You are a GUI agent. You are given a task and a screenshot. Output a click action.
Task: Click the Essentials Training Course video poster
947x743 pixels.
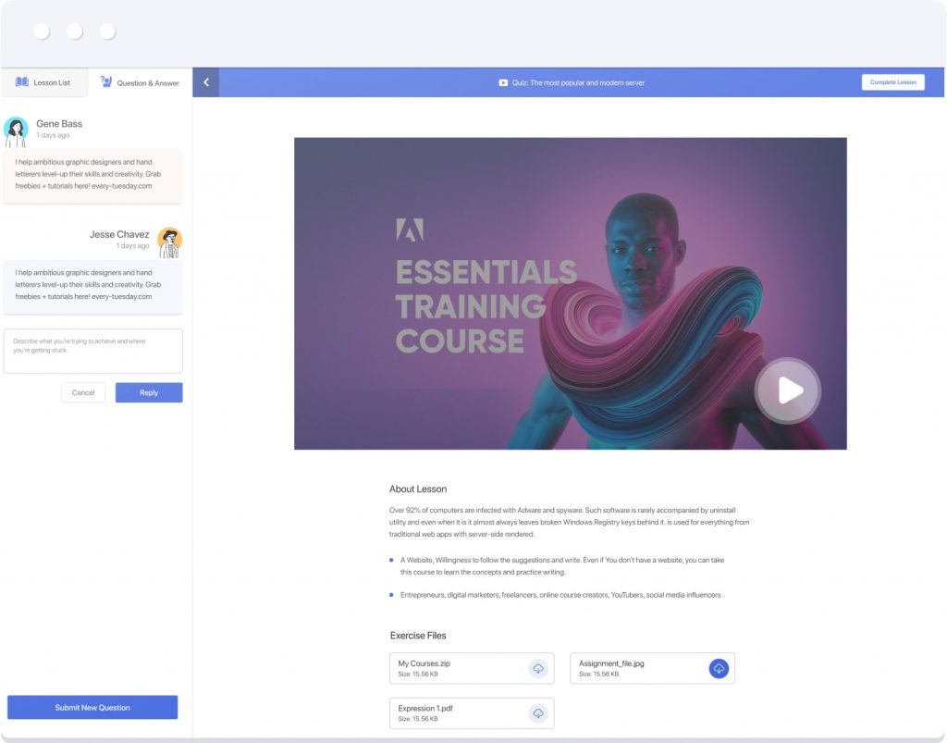570,293
